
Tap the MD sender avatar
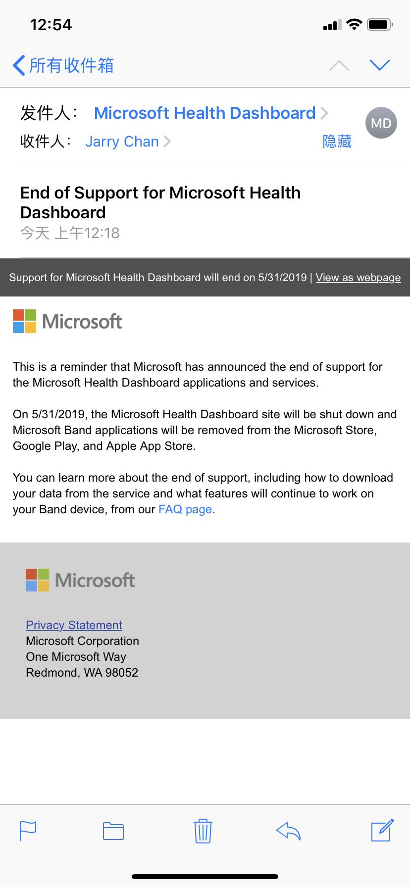(x=381, y=123)
